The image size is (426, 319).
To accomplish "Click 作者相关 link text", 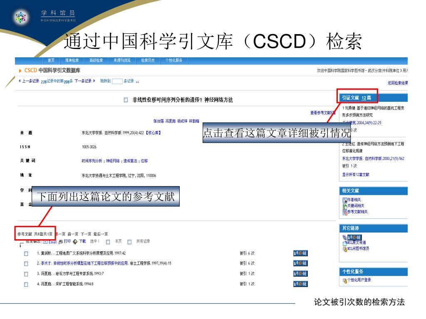I will 354,200.
